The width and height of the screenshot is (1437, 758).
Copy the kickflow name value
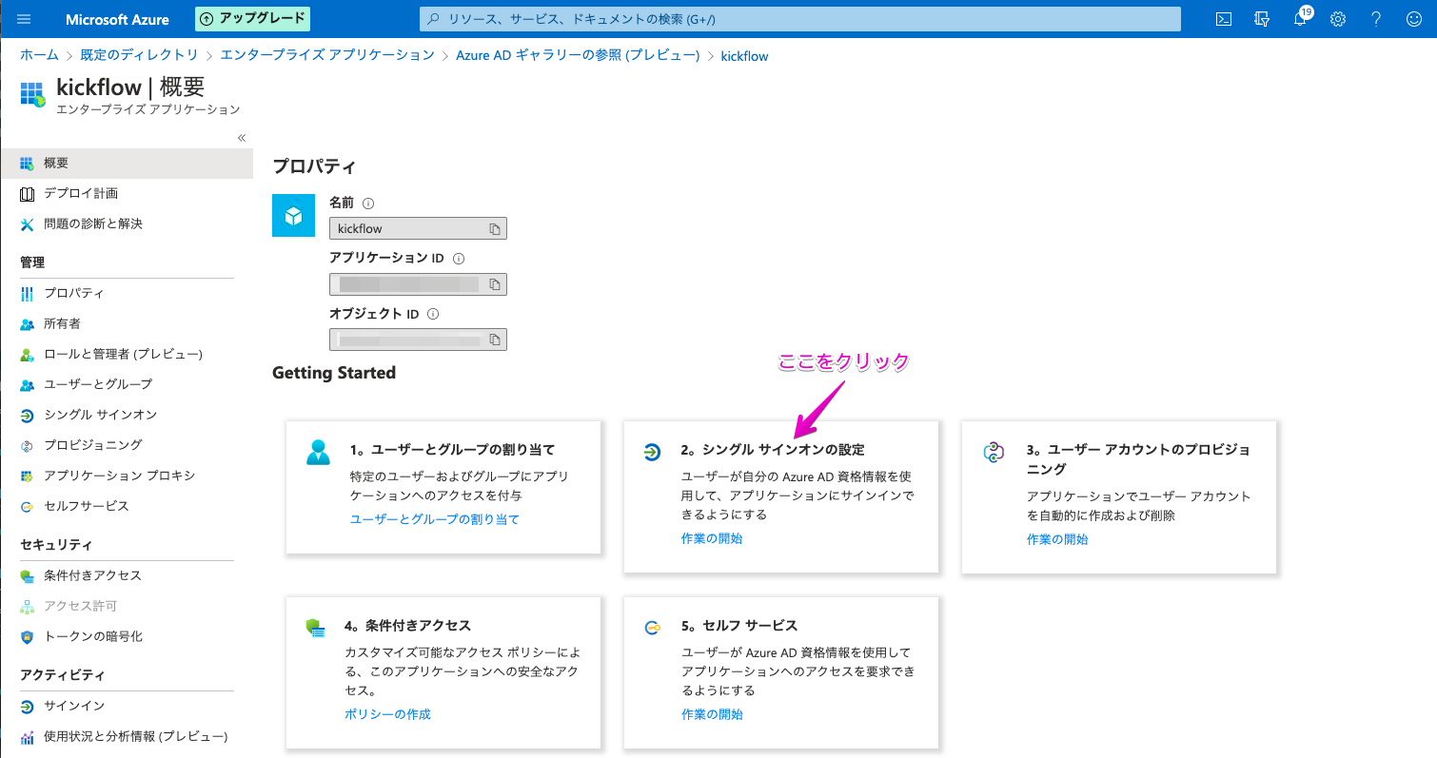[495, 229]
